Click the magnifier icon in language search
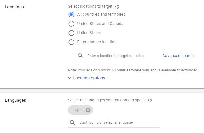 click(72, 122)
